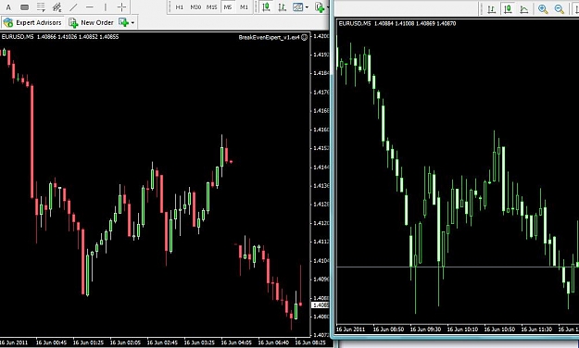This screenshot has width=579, height=348.
Task: Expand the templates dropdown arrow
Action: 307,7
